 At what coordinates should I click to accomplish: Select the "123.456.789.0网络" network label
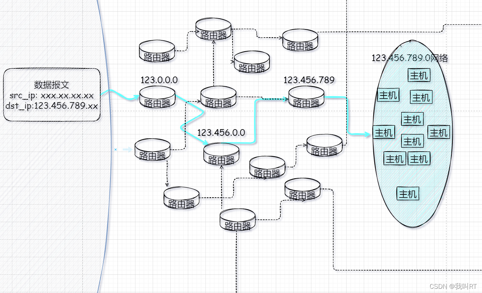pos(410,58)
